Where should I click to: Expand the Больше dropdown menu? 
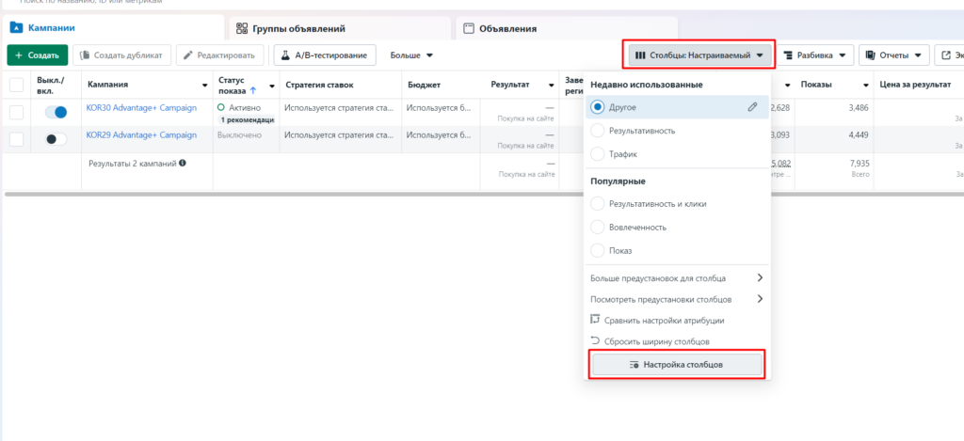point(411,55)
